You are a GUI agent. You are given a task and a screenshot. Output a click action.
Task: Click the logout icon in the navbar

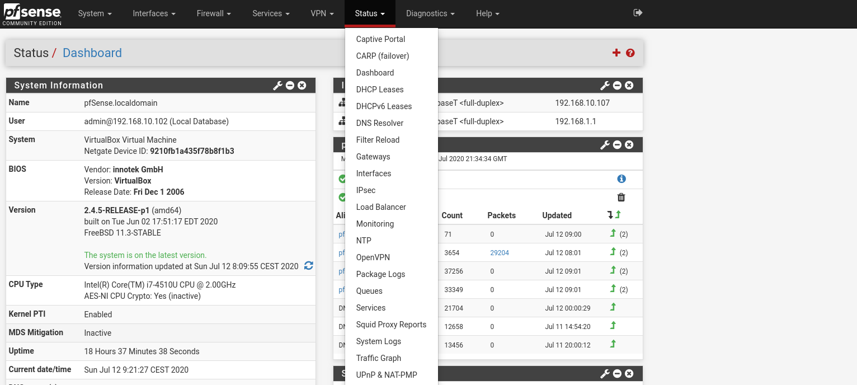pyautogui.click(x=638, y=12)
